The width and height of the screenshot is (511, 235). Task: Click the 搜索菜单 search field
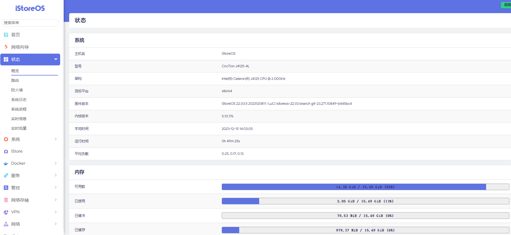(x=30, y=23)
